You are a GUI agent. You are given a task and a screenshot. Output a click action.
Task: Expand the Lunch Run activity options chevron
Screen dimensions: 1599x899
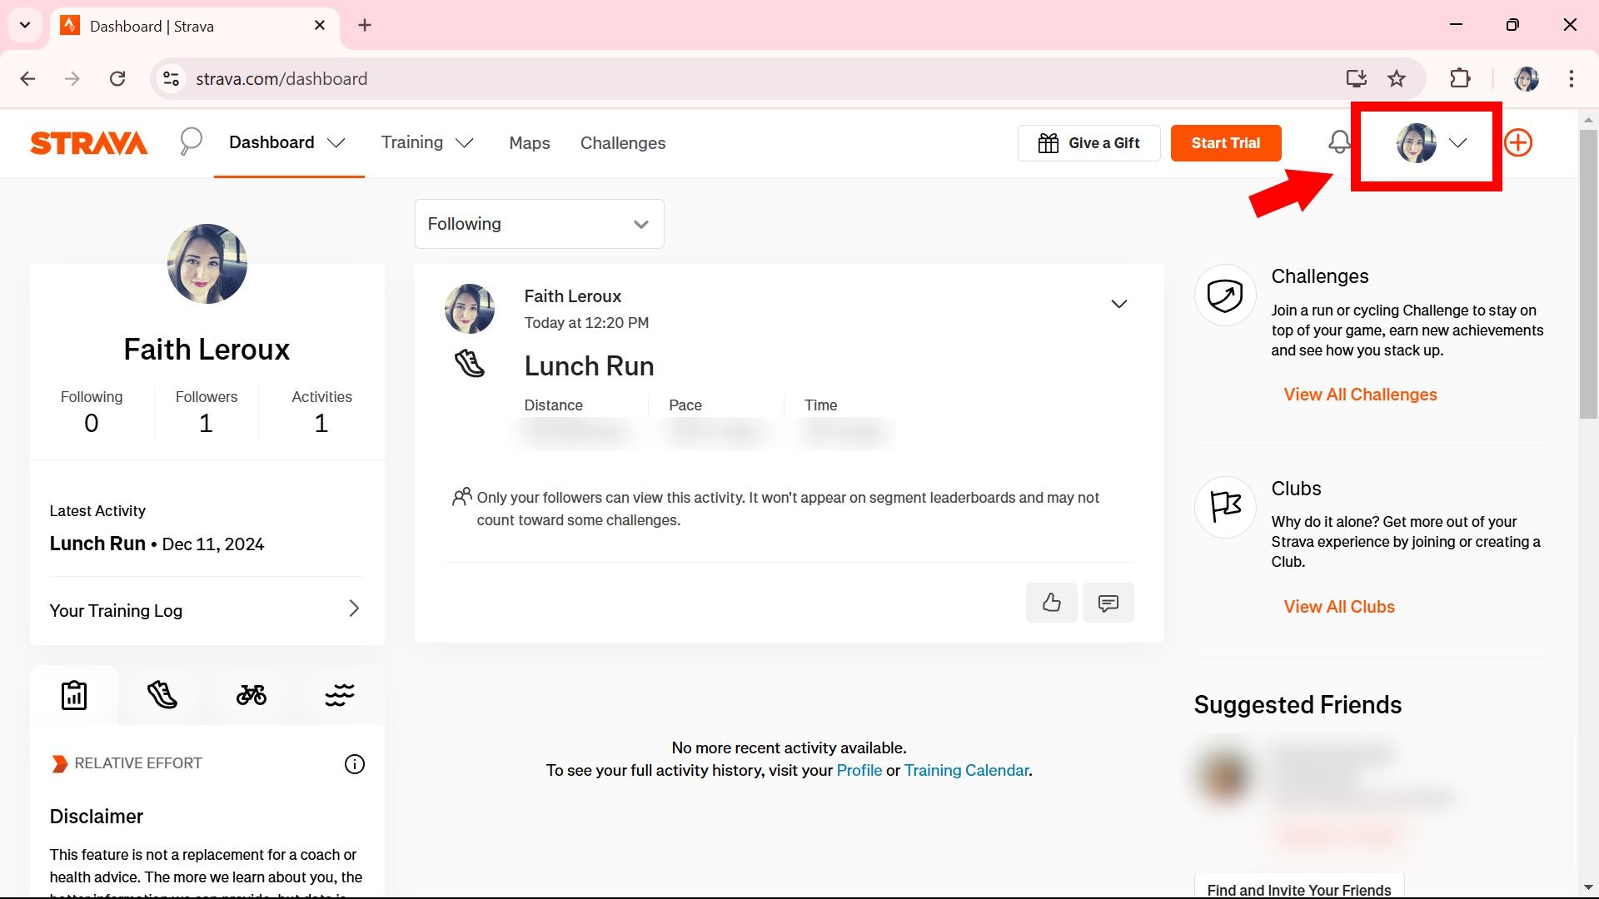pyautogui.click(x=1119, y=303)
